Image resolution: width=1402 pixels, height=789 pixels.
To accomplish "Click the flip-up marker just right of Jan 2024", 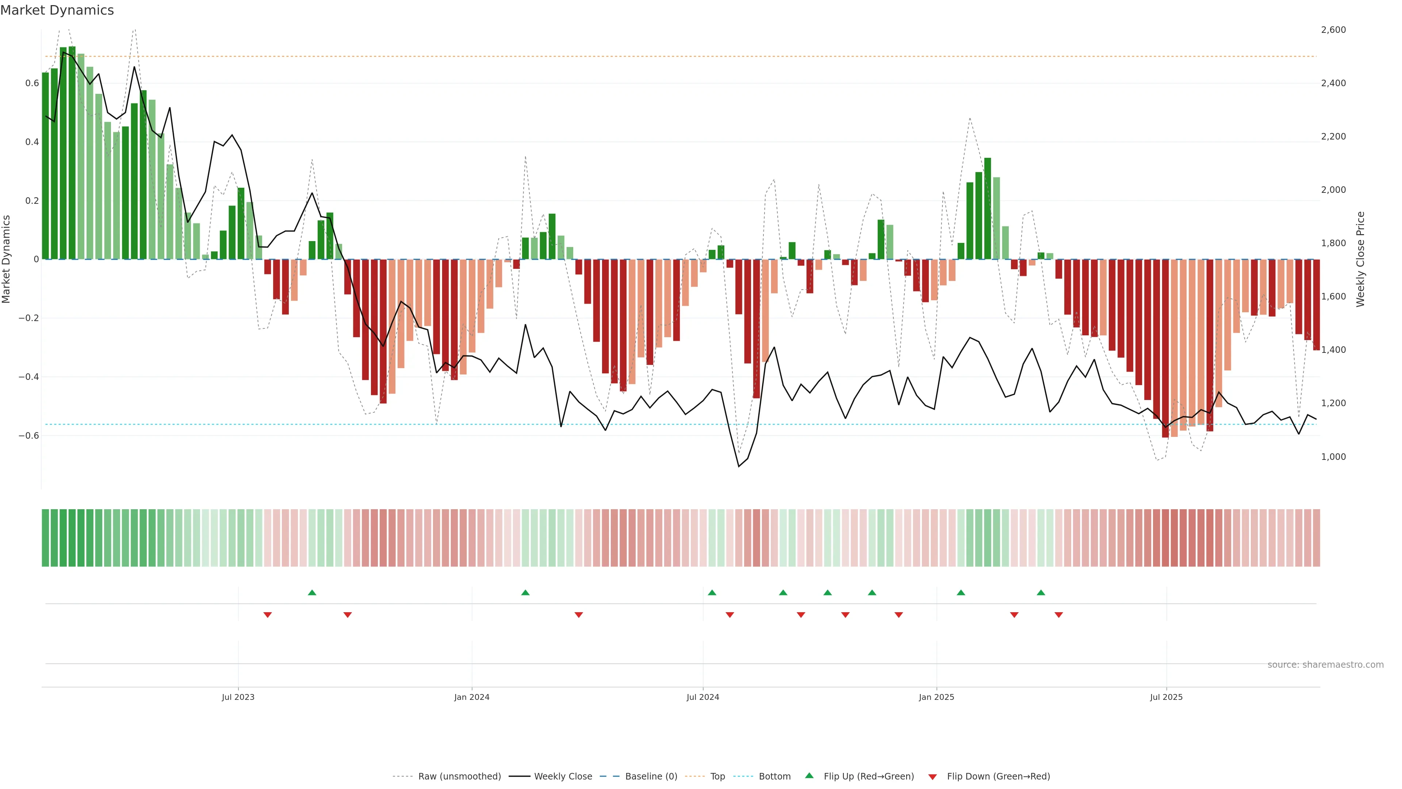I will point(525,592).
